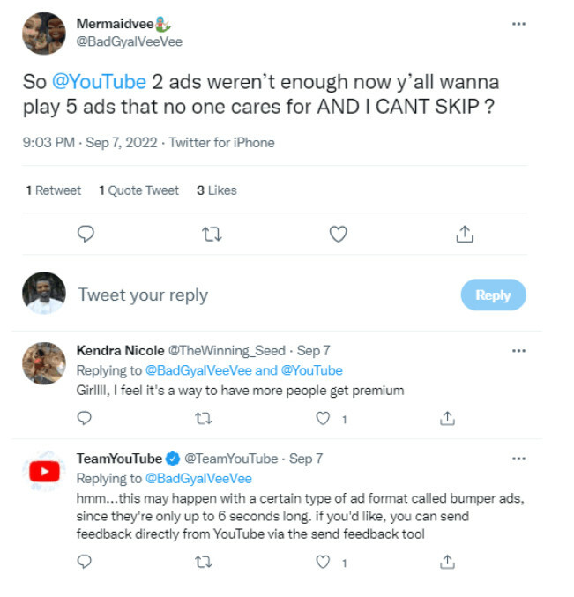This screenshot has height=597, width=574.
Task: Retweet the main tweet by Mermaidvee
Action: pos(212,234)
